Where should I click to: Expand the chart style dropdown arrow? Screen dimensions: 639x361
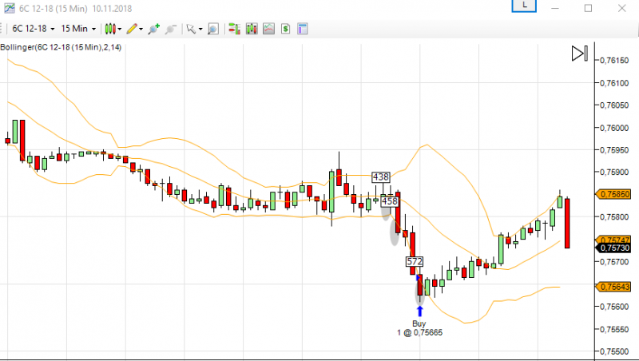[119, 30]
